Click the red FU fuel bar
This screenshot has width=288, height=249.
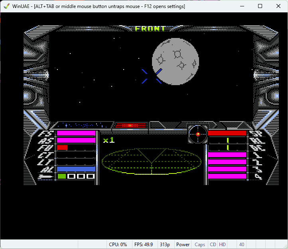[x=62, y=147]
